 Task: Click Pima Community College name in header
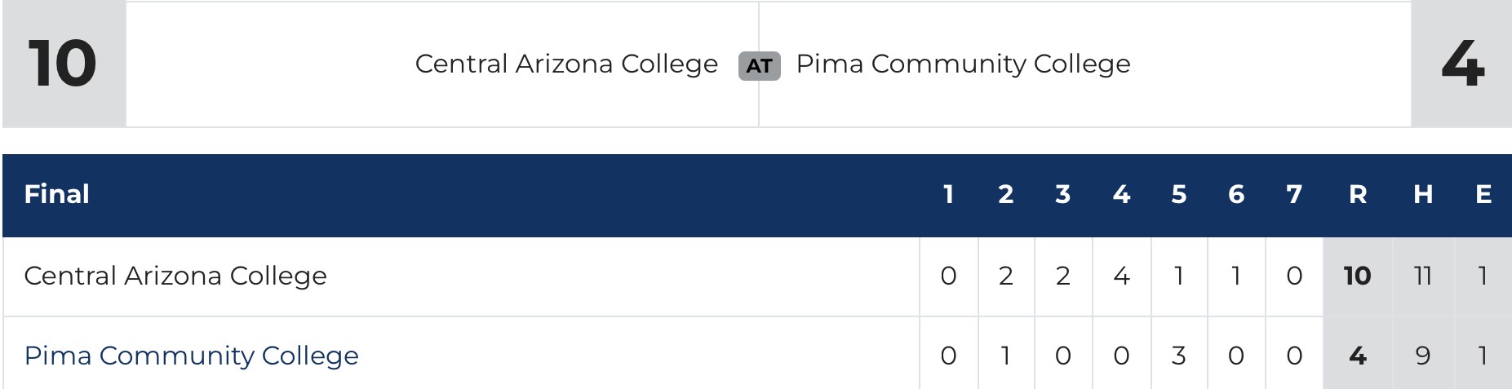click(963, 64)
